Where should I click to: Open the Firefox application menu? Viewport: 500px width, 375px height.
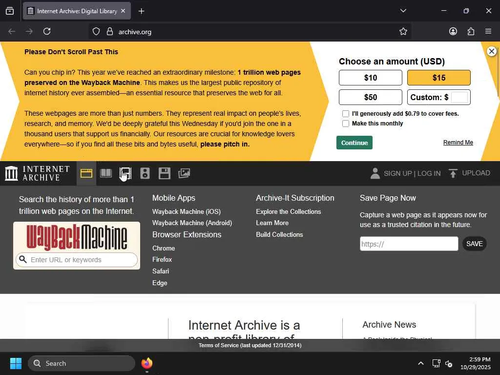[x=488, y=31]
